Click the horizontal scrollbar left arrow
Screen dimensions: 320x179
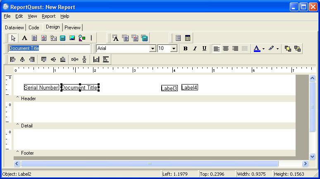click(x=17, y=163)
